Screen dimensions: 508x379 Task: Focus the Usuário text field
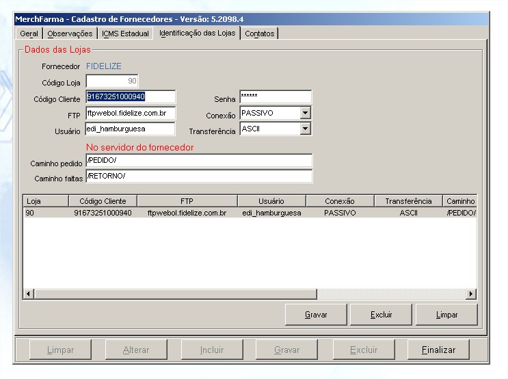click(130, 129)
